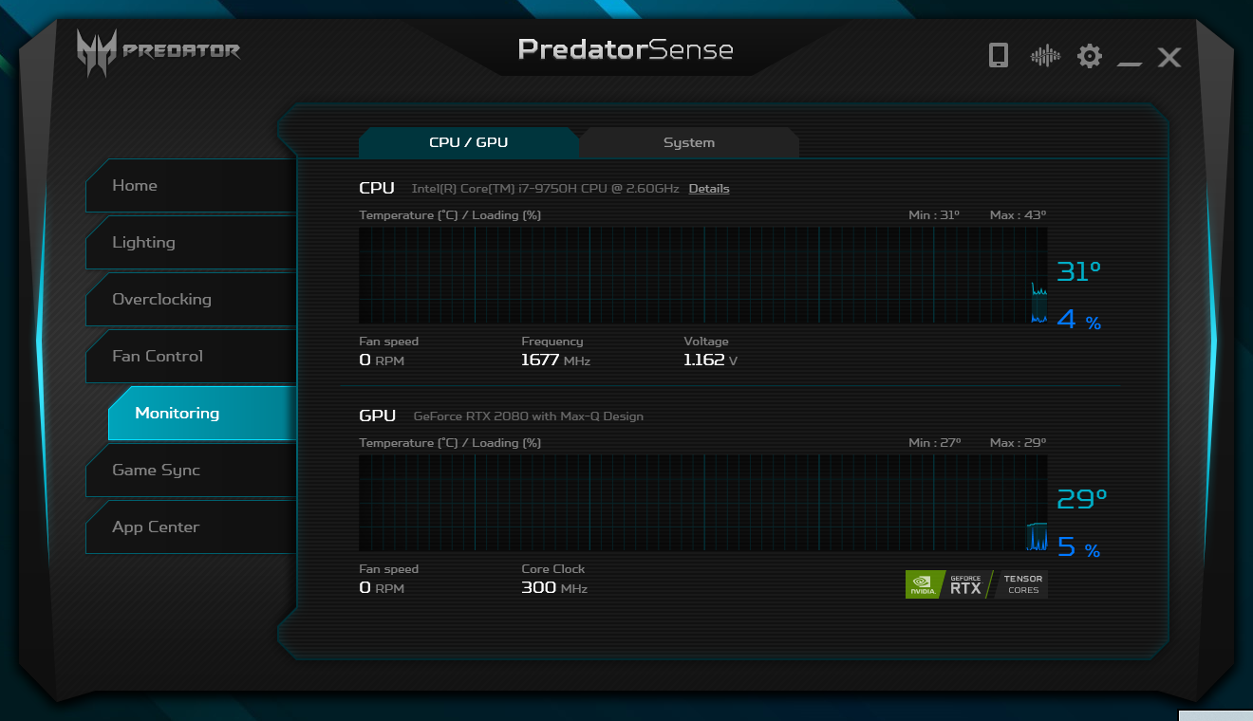Click the GeForce RTX badge

(x=966, y=584)
